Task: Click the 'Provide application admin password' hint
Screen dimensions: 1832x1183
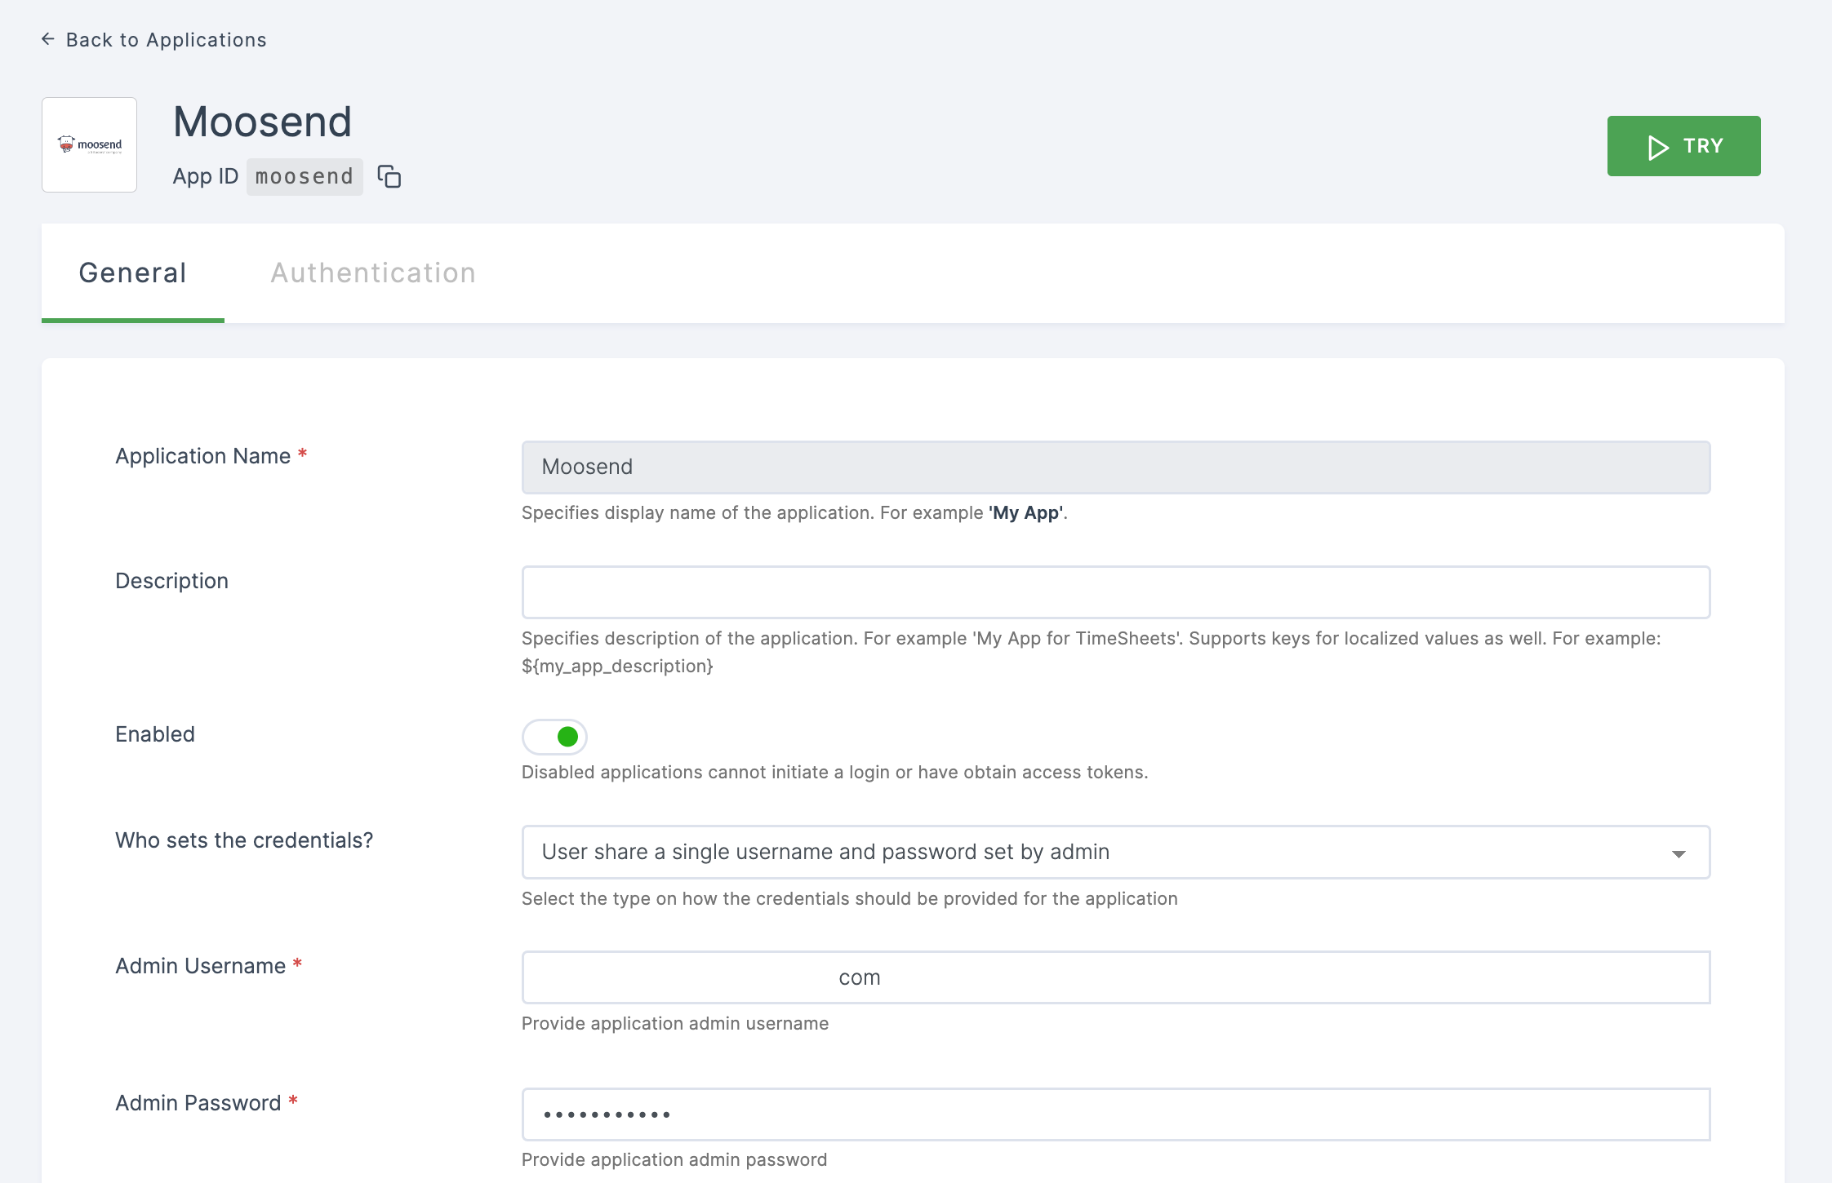Action: coord(674,1160)
